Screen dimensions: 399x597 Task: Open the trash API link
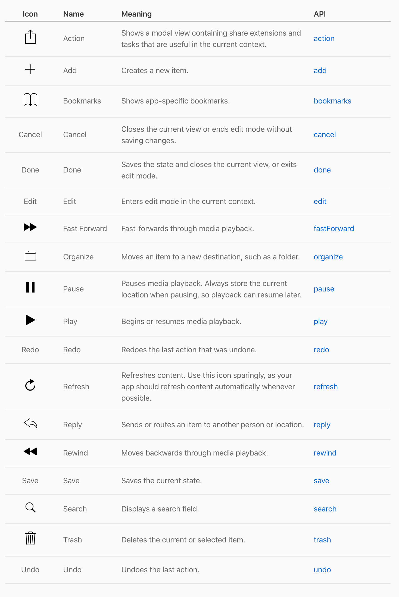tap(322, 540)
